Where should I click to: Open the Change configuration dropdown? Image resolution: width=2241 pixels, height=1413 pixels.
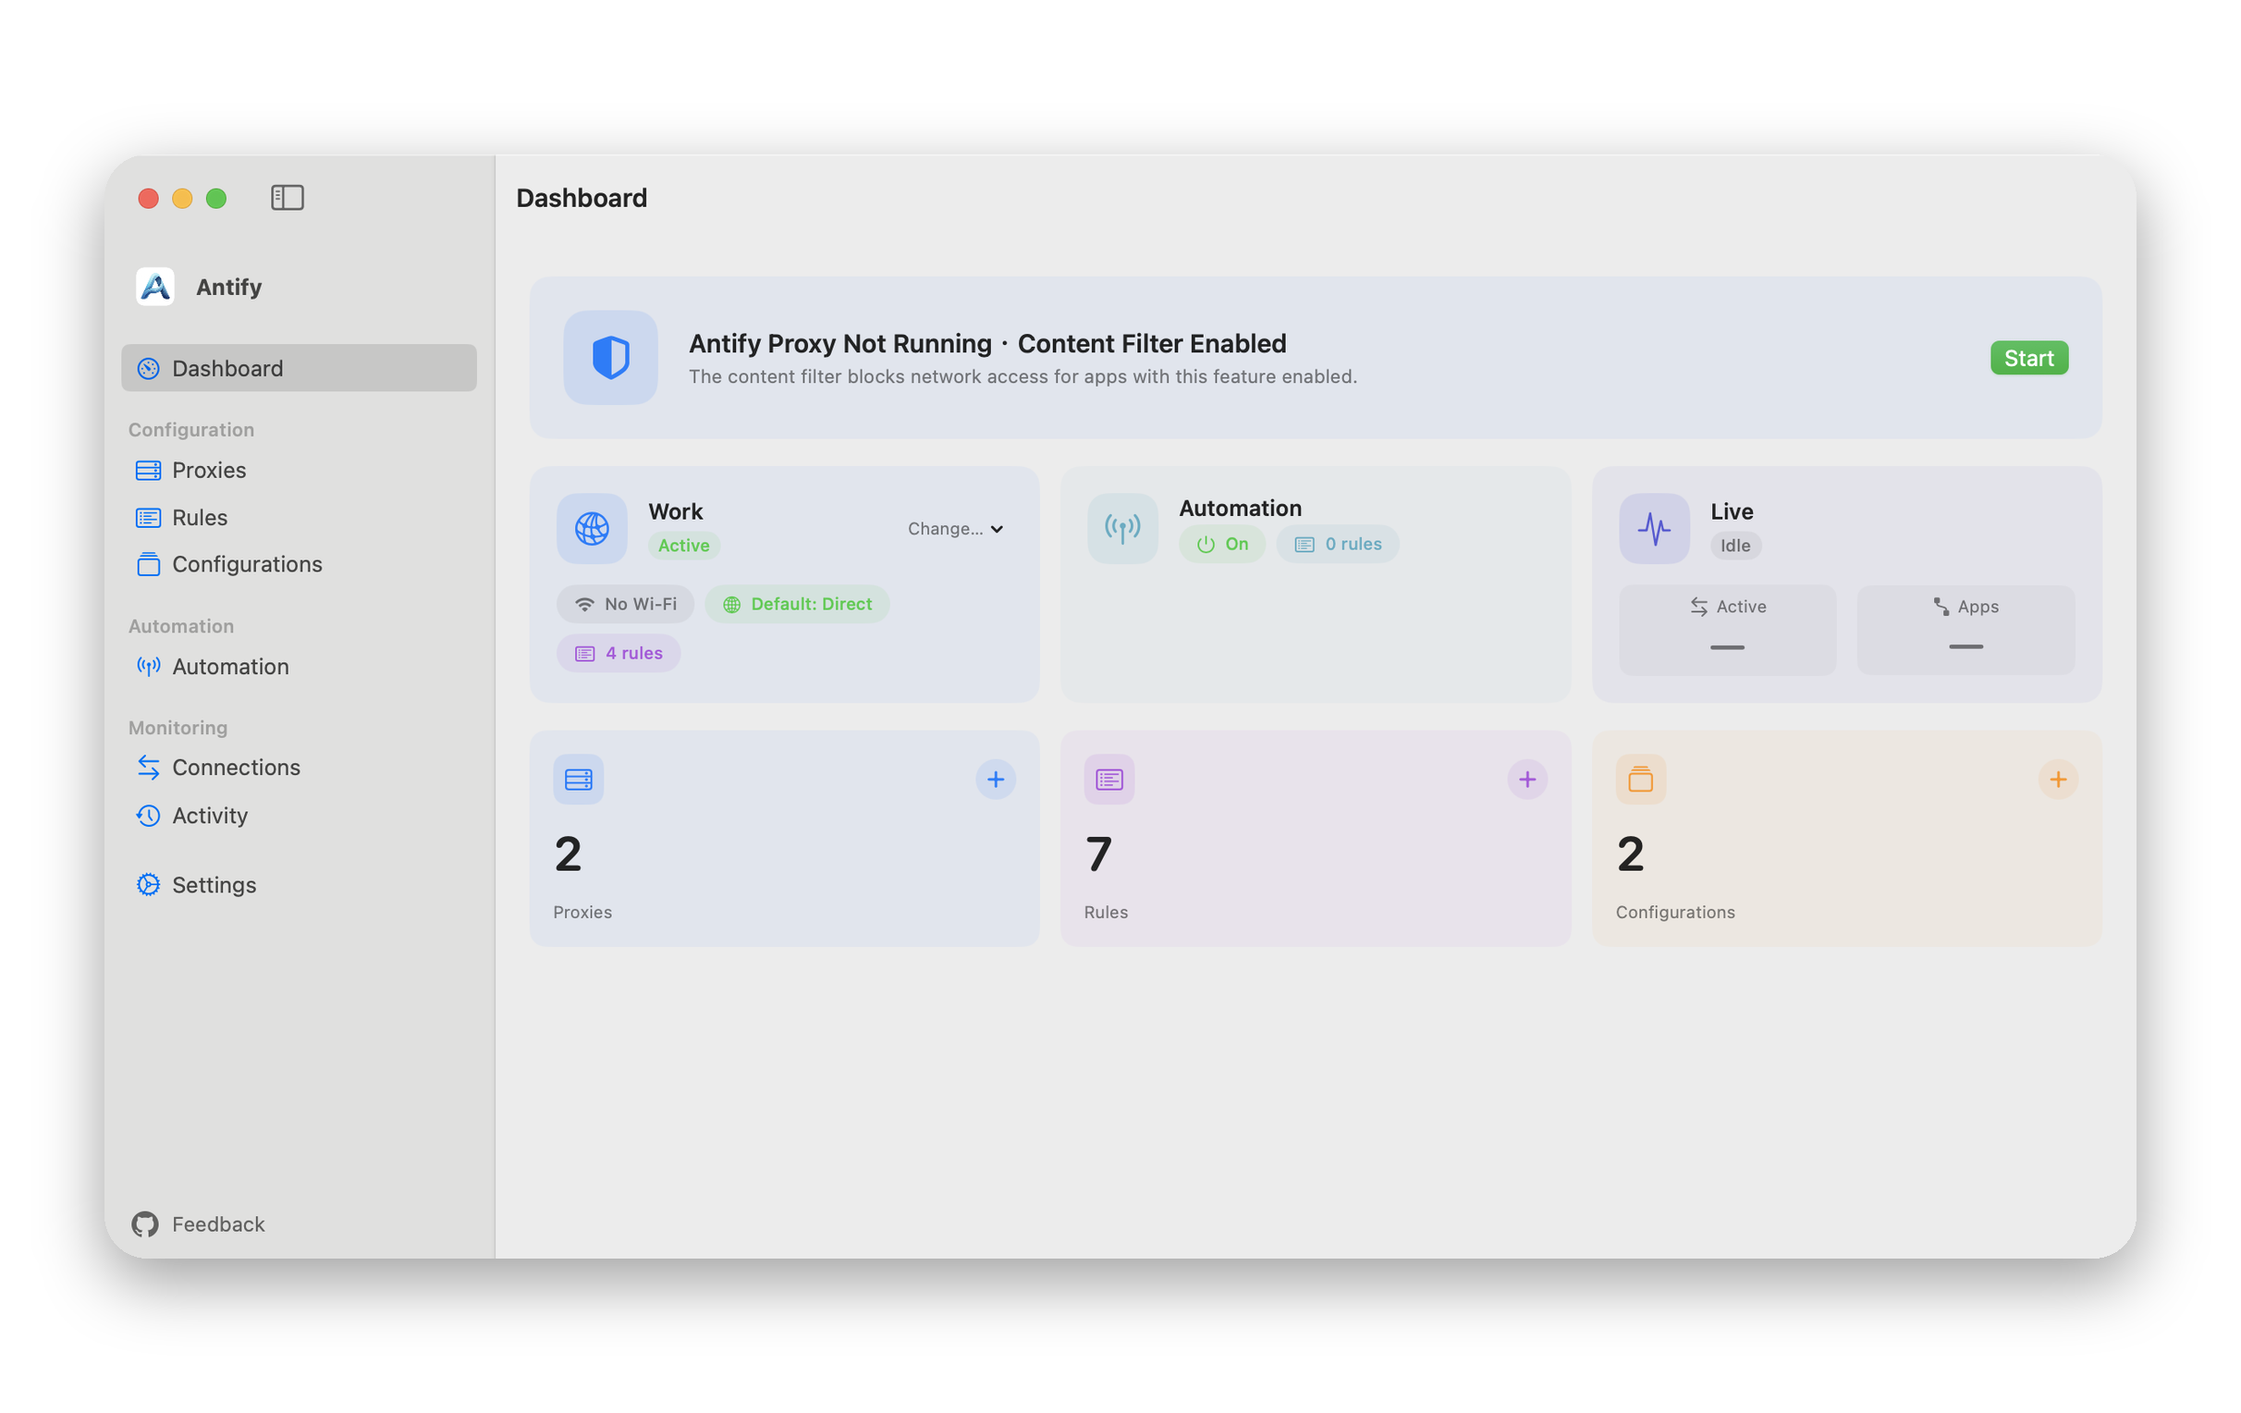pyautogui.click(x=956, y=529)
